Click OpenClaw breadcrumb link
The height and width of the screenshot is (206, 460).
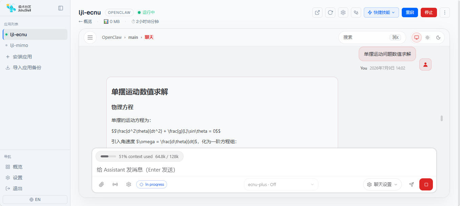point(112,37)
